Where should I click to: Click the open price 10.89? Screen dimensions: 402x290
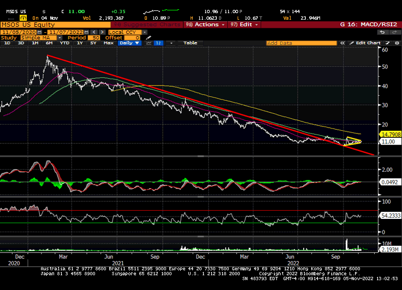[x=159, y=18]
